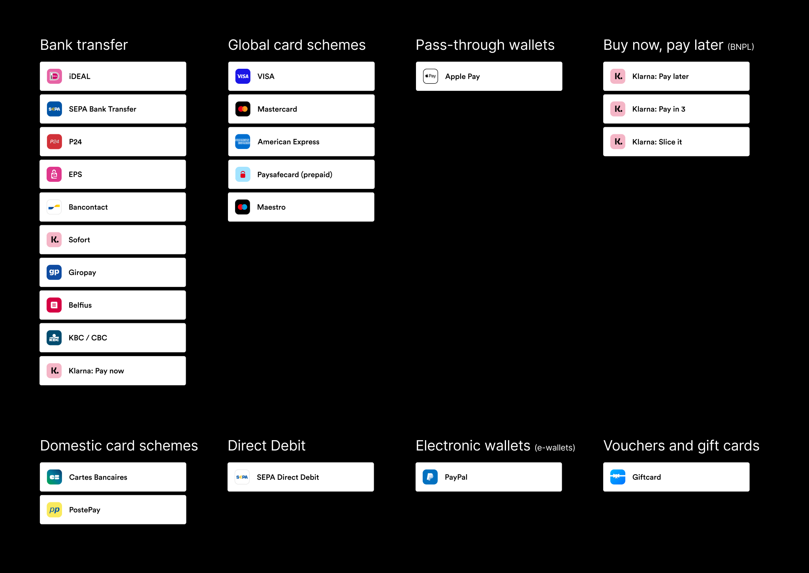This screenshot has width=809, height=573.
Task: Click the Vouchers and gift cards heading
Action: click(681, 446)
